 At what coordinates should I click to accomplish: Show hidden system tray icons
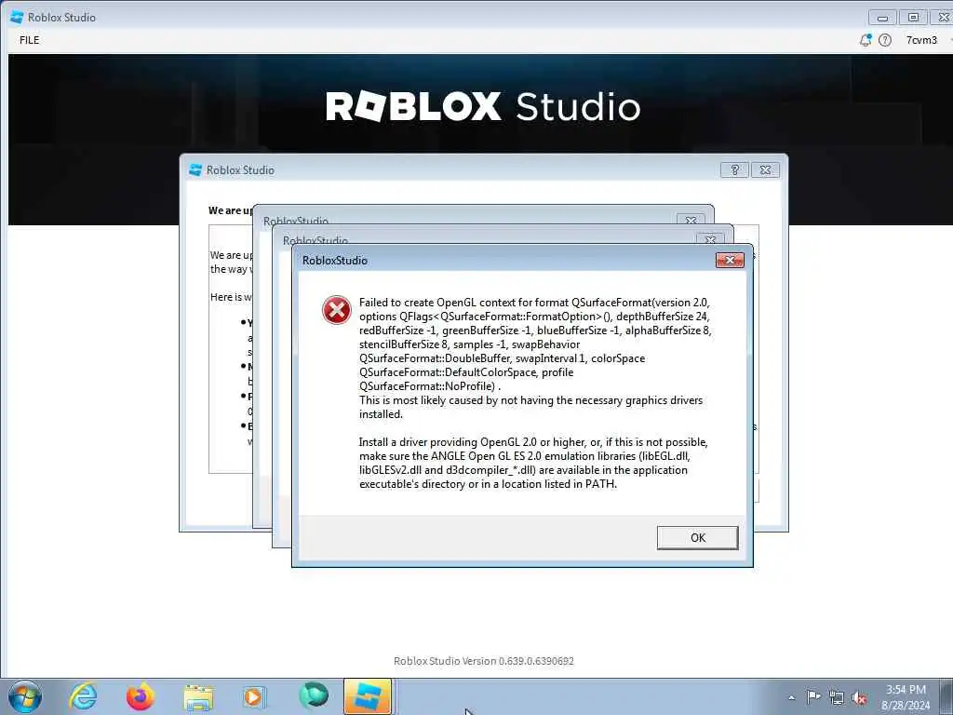791,697
